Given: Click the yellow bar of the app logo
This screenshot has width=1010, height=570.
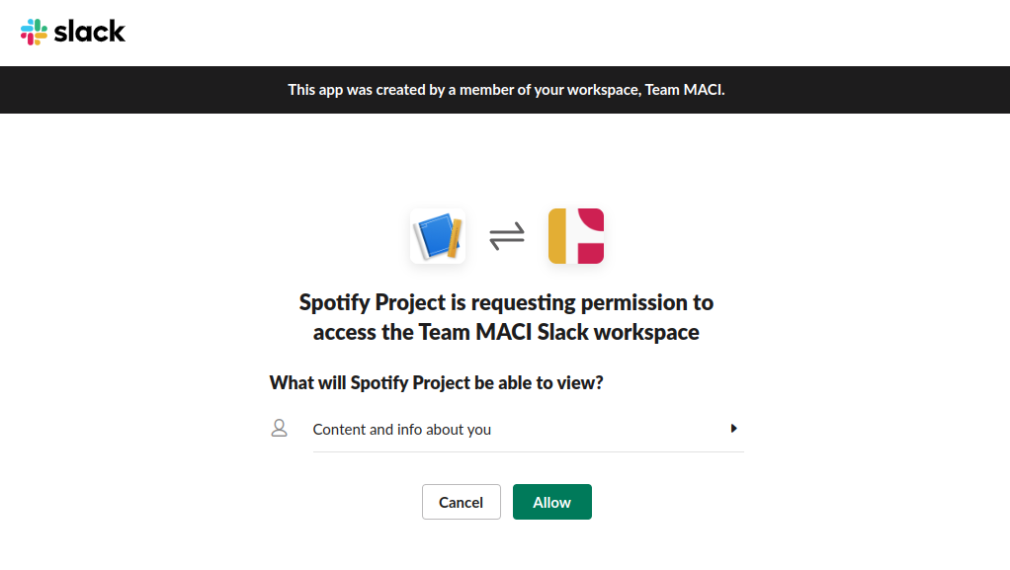Looking at the screenshot, I should pyautogui.click(x=559, y=236).
